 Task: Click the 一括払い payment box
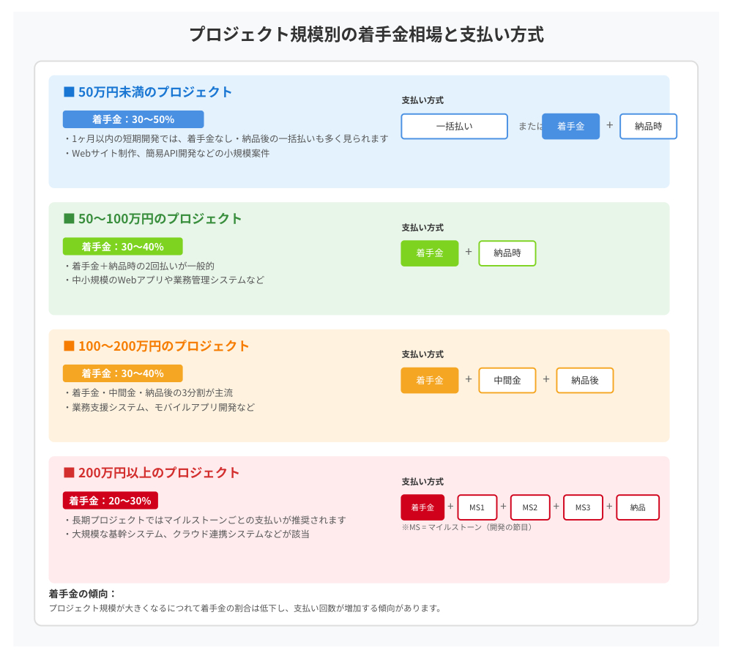point(454,126)
